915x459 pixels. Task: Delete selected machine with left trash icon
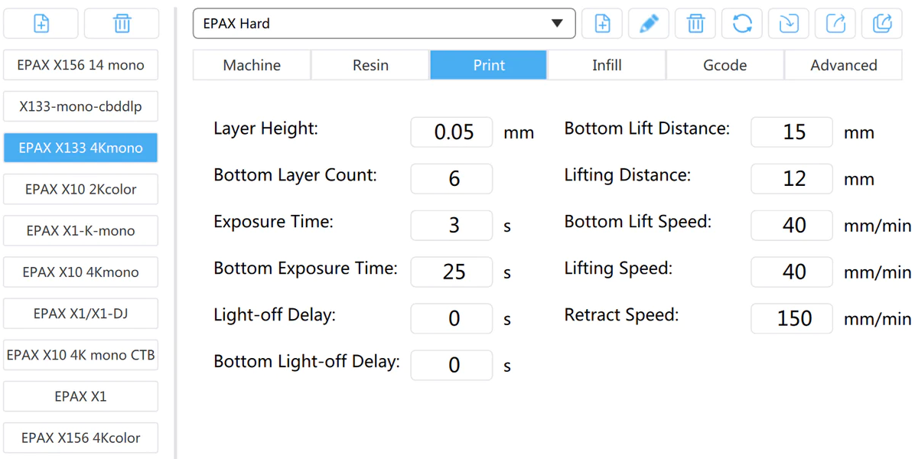click(x=122, y=24)
